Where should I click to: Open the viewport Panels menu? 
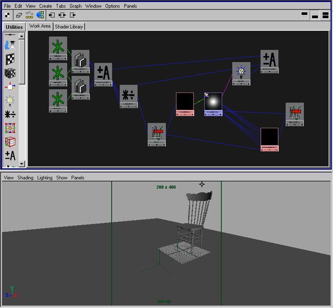78,177
